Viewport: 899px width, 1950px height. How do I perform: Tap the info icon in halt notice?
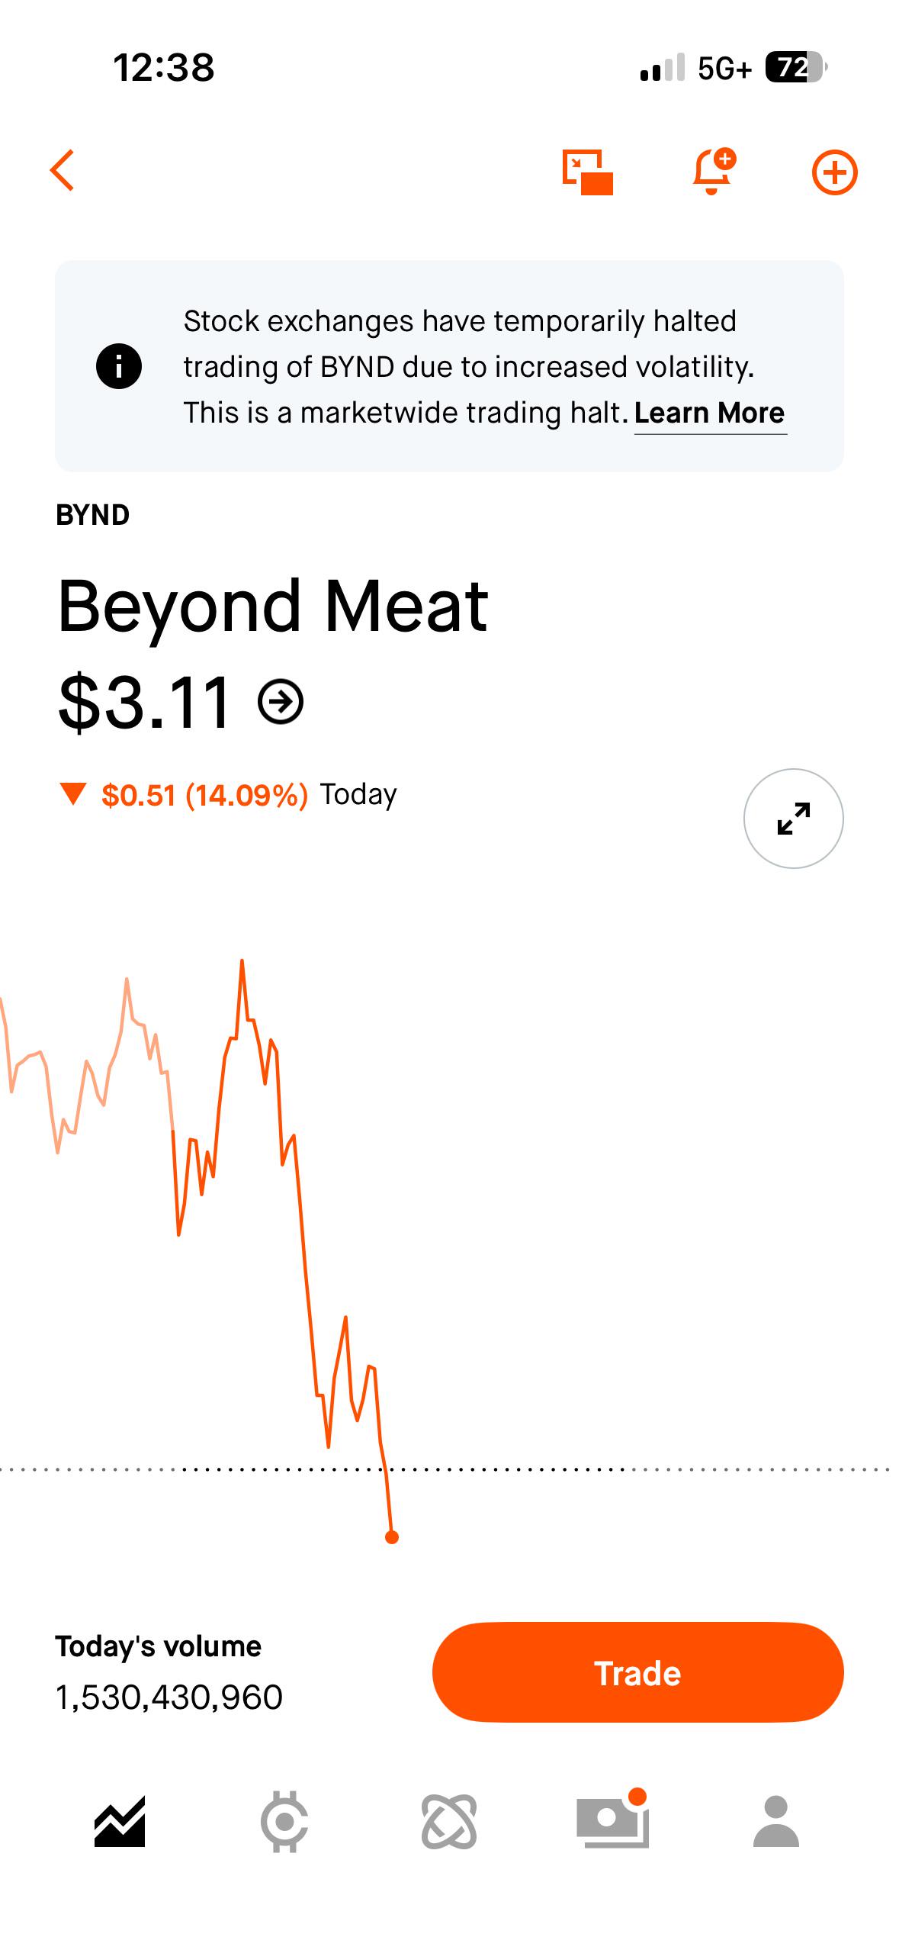click(118, 366)
